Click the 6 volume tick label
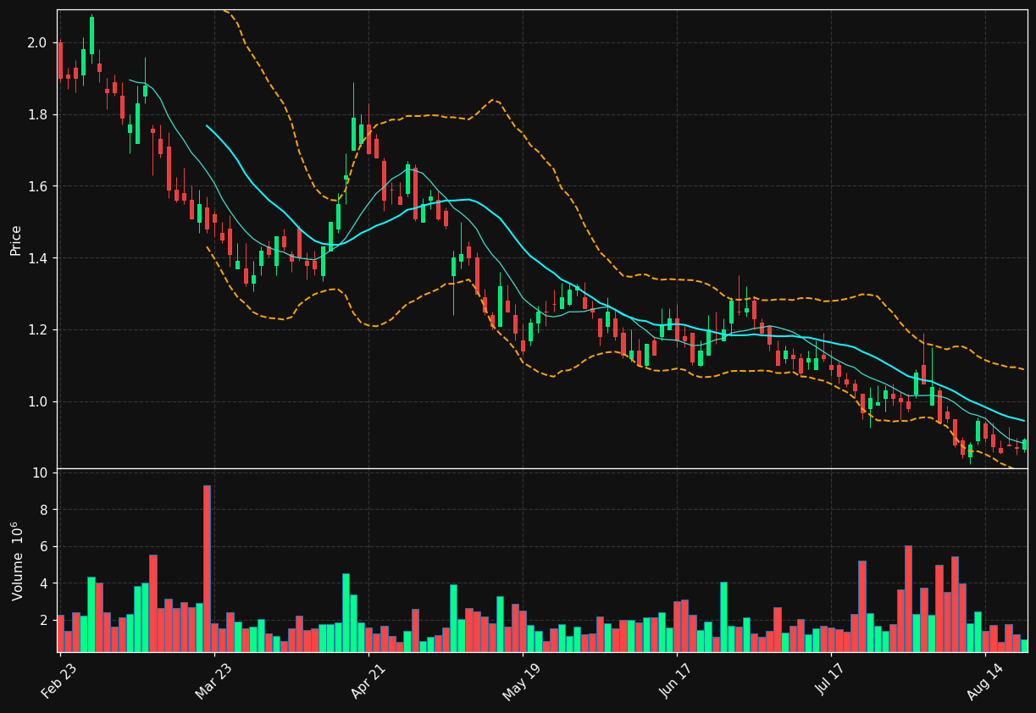 click(44, 546)
